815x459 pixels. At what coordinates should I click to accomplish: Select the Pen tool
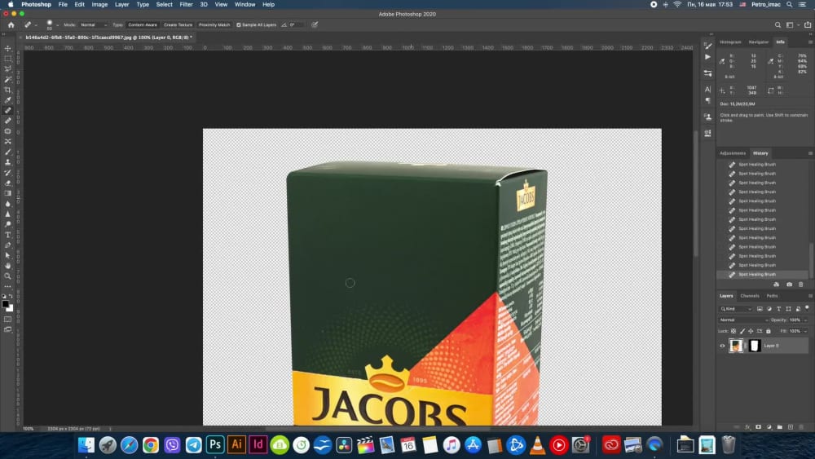8,245
